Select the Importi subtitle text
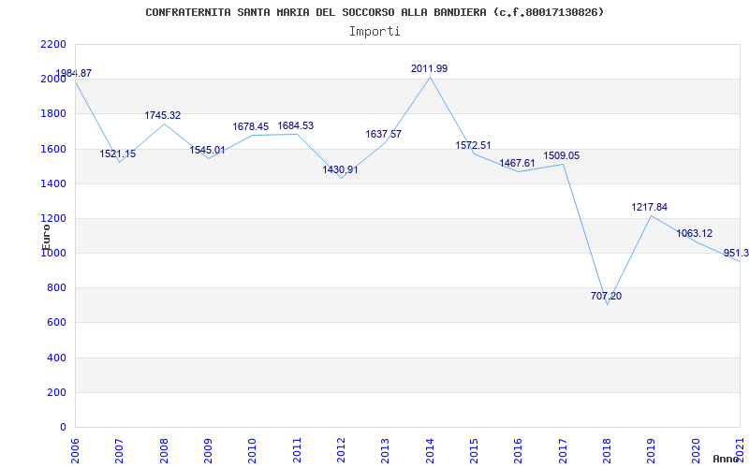The height and width of the screenshot is (468, 749). [374, 32]
